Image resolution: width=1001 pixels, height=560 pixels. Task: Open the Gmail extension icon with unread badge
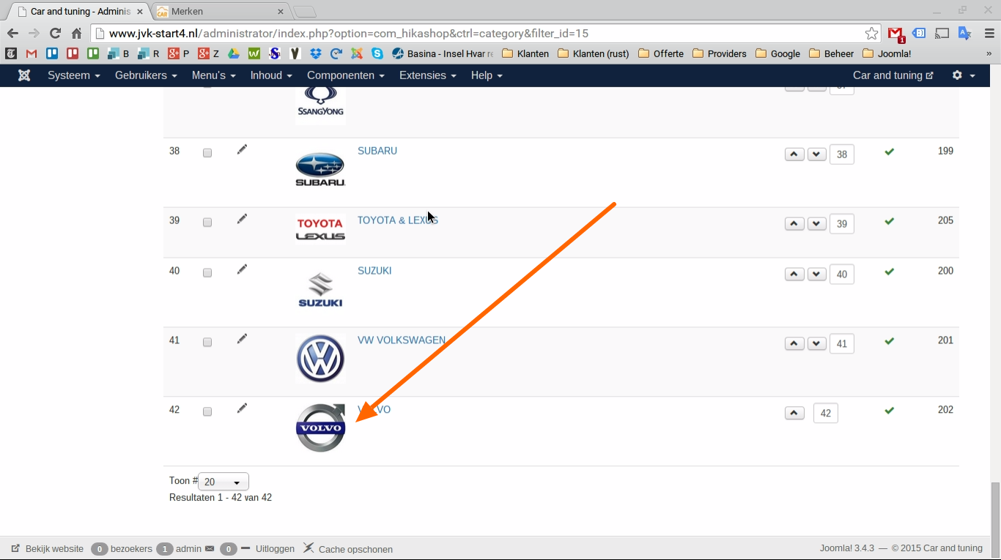(x=896, y=34)
